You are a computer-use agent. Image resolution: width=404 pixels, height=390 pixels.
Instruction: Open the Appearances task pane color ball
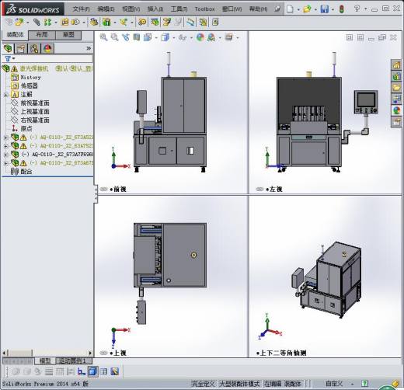[x=396, y=110]
